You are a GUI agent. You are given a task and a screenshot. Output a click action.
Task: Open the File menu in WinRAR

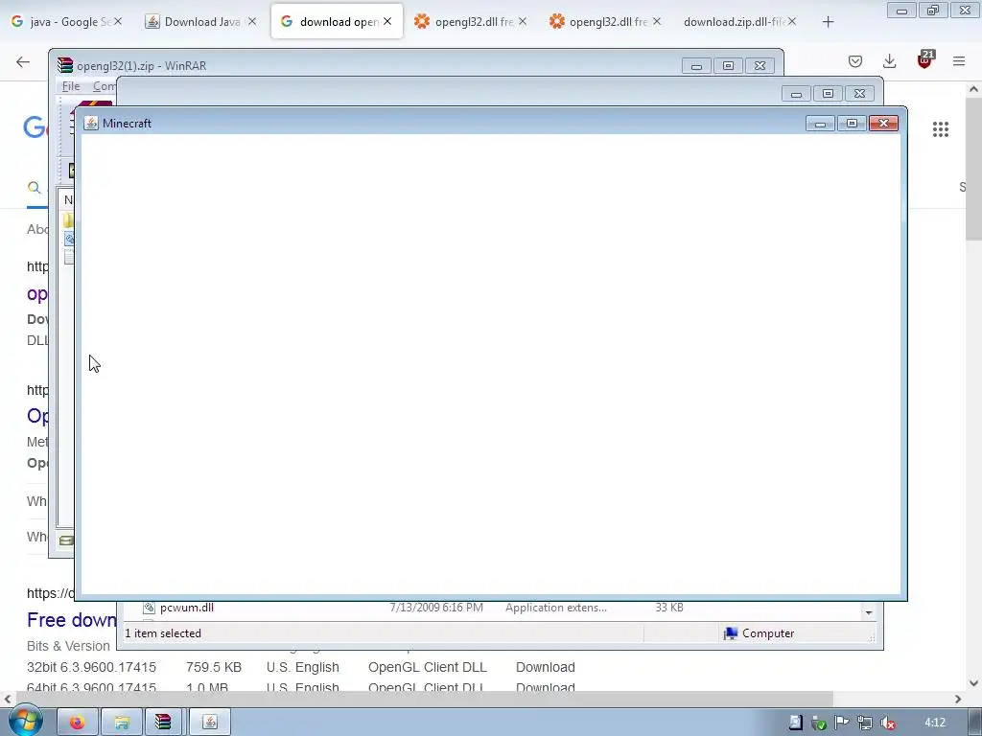pos(71,86)
